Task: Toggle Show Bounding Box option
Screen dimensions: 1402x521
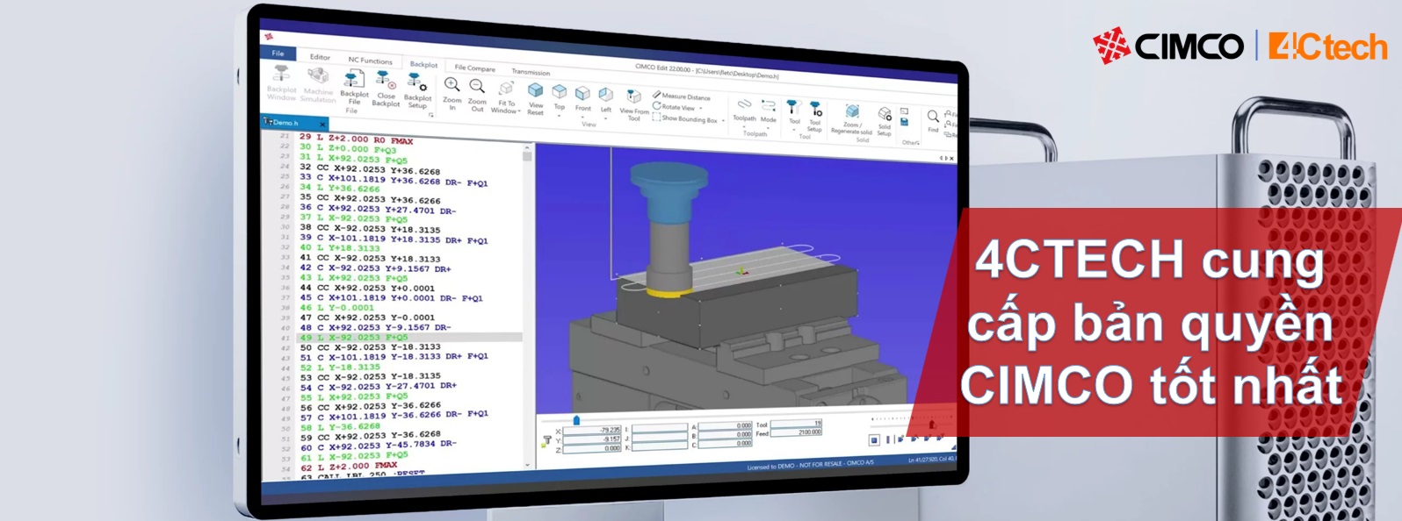Action: click(x=689, y=119)
